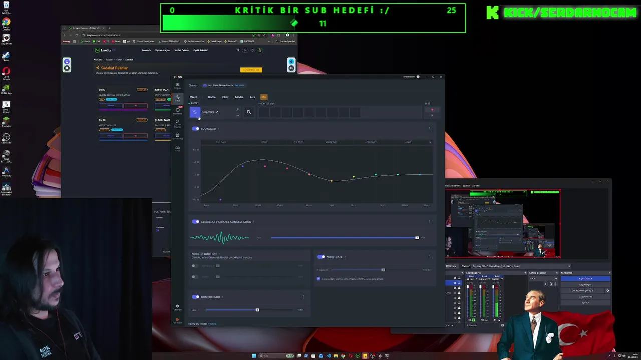Select the Sonar icon in GG sidebar

pyautogui.click(x=177, y=98)
